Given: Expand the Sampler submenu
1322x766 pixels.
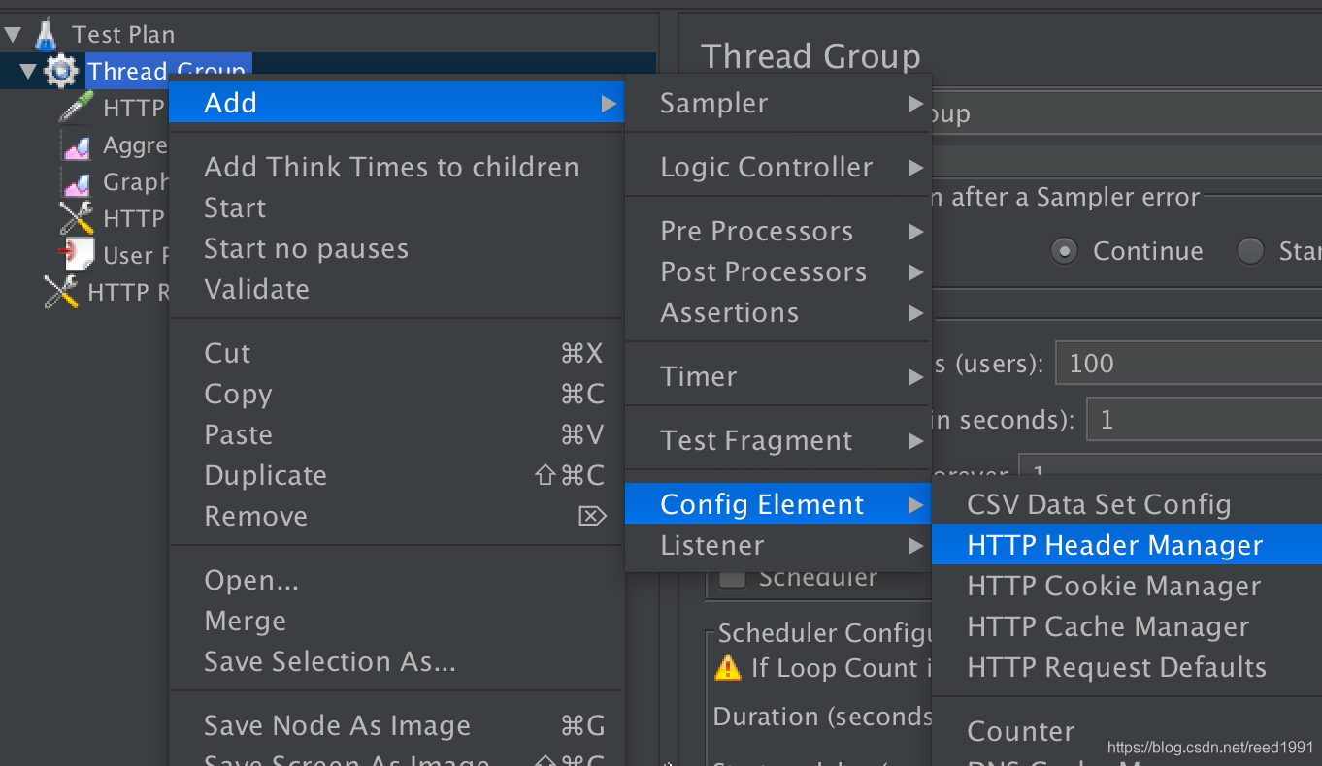Looking at the screenshot, I should tap(778, 103).
